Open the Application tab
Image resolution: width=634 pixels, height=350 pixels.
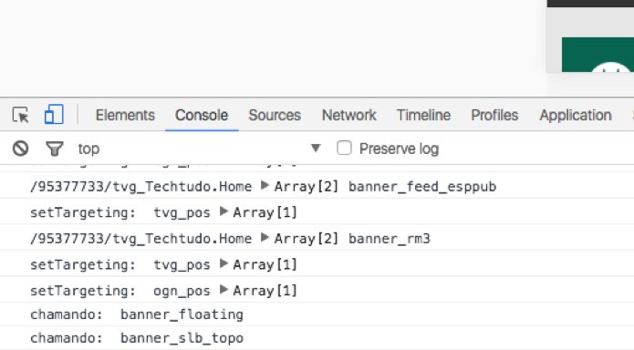pos(576,115)
